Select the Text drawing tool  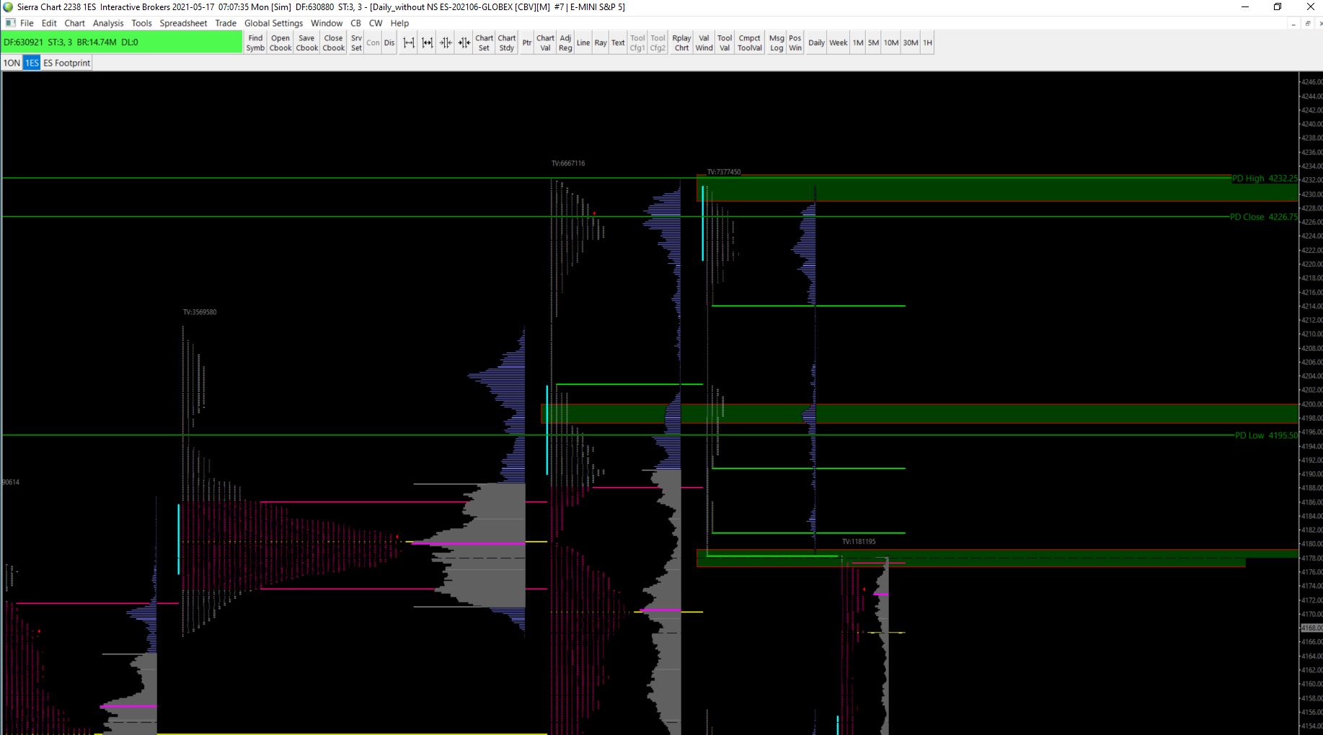(618, 43)
